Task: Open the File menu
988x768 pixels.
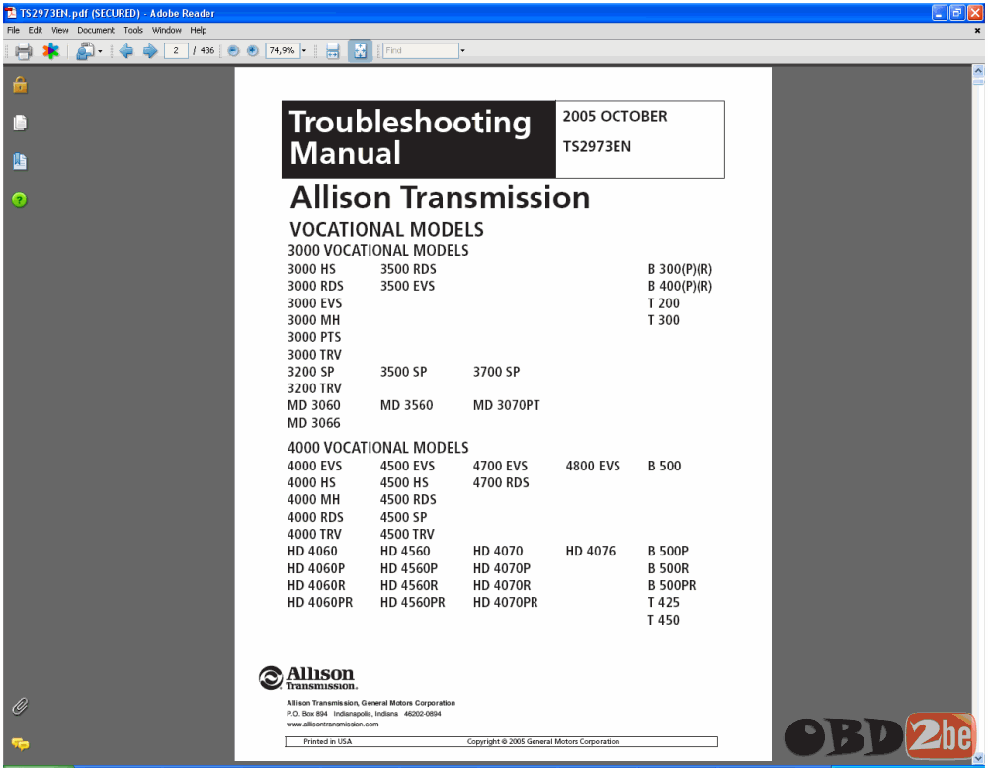Action: [13, 30]
